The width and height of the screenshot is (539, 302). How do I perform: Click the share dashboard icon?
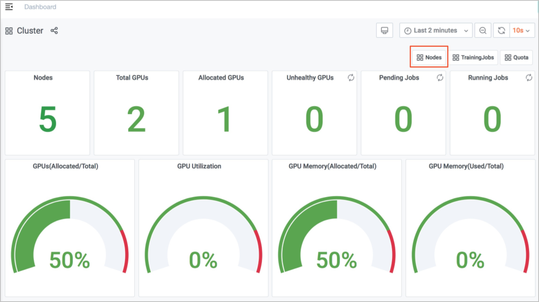point(54,31)
